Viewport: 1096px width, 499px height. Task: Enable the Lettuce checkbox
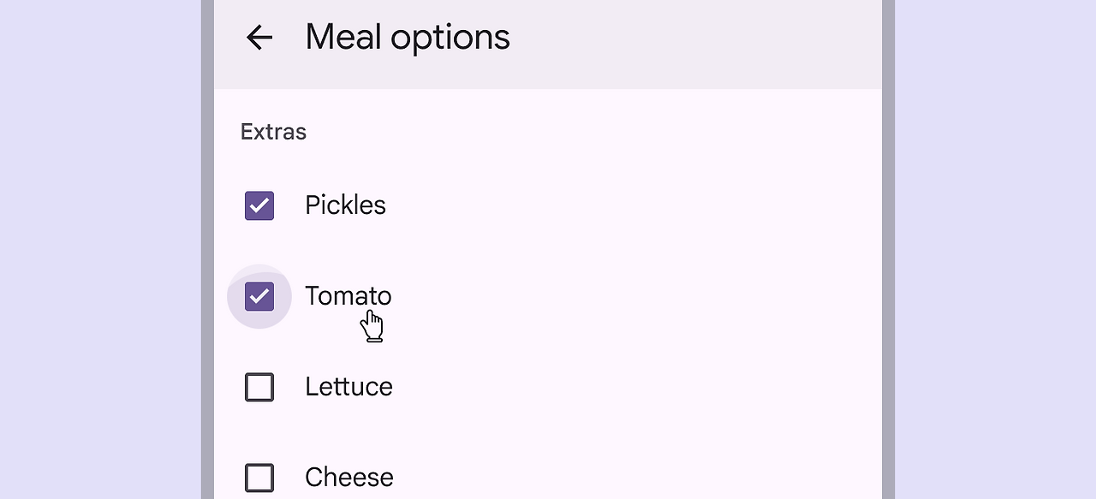tap(259, 387)
